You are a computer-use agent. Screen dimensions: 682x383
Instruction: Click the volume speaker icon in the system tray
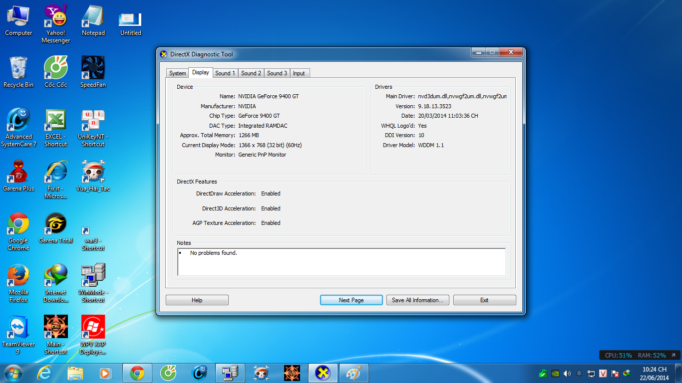click(x=567, y=373)
